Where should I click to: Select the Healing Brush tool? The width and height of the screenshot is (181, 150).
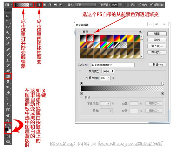pyautogui.click(x=8, y=49)
